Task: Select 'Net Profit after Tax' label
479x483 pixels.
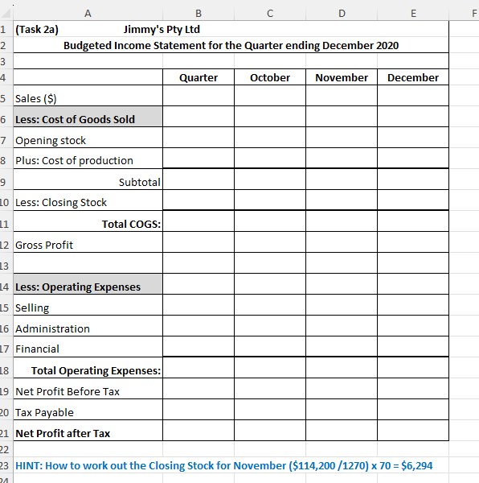Action: coord(63,433)
